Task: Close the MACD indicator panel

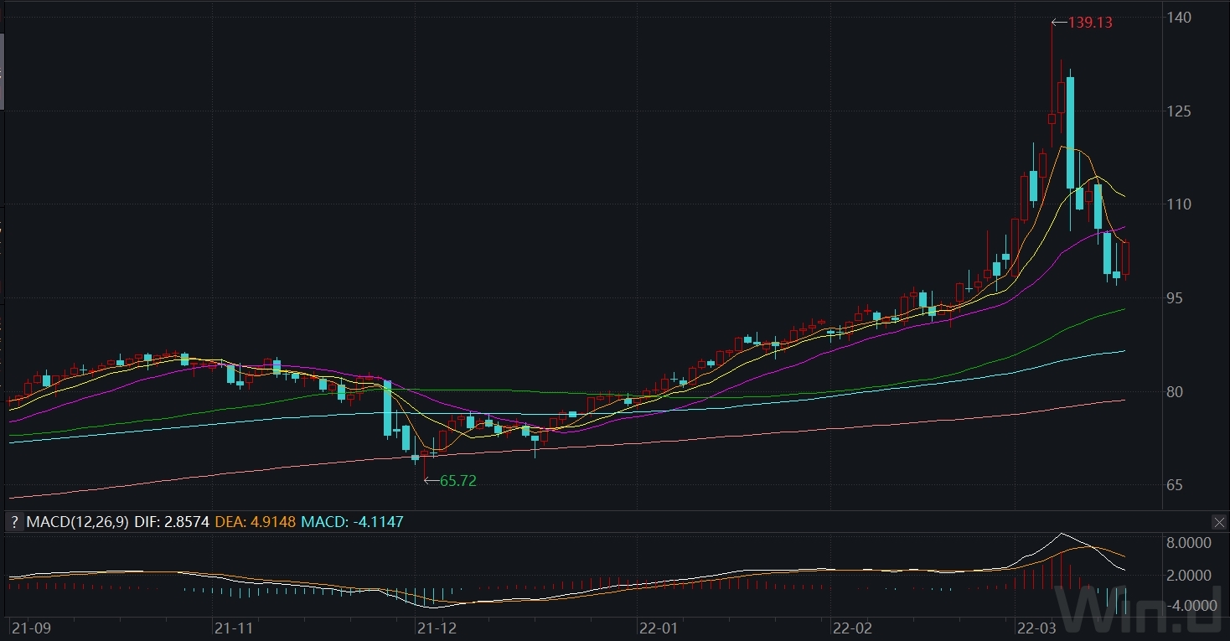Action: 1219,522
